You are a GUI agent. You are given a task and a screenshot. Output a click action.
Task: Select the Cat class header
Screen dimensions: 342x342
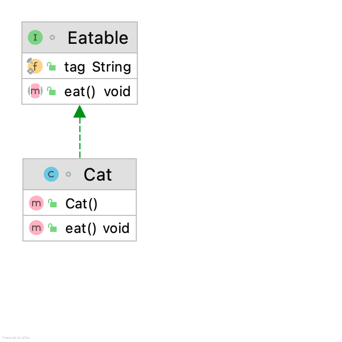(98, 175)
